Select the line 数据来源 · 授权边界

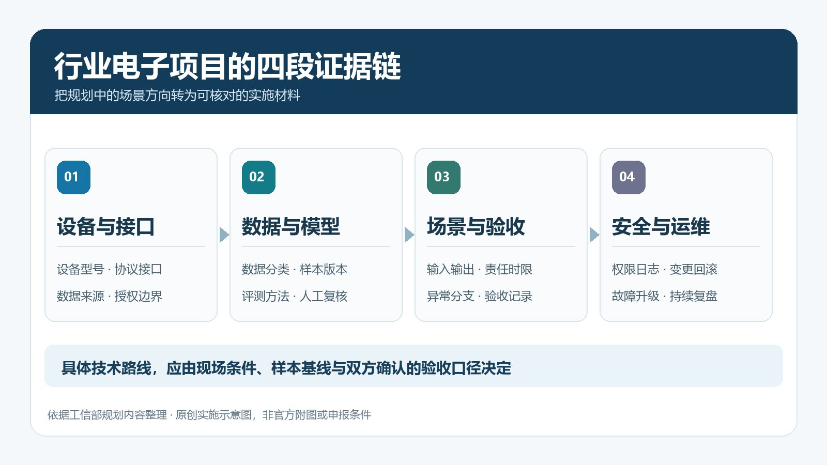110,296
